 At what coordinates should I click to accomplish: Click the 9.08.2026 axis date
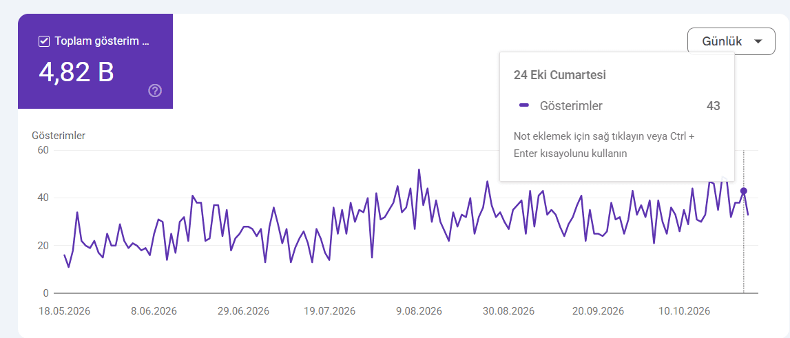click(419, 310)
